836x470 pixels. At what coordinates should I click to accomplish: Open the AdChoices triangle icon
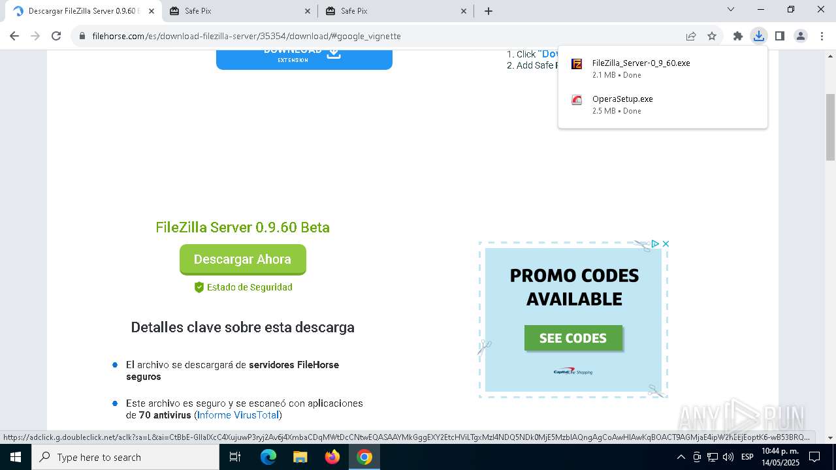click(x=655, y=243)
